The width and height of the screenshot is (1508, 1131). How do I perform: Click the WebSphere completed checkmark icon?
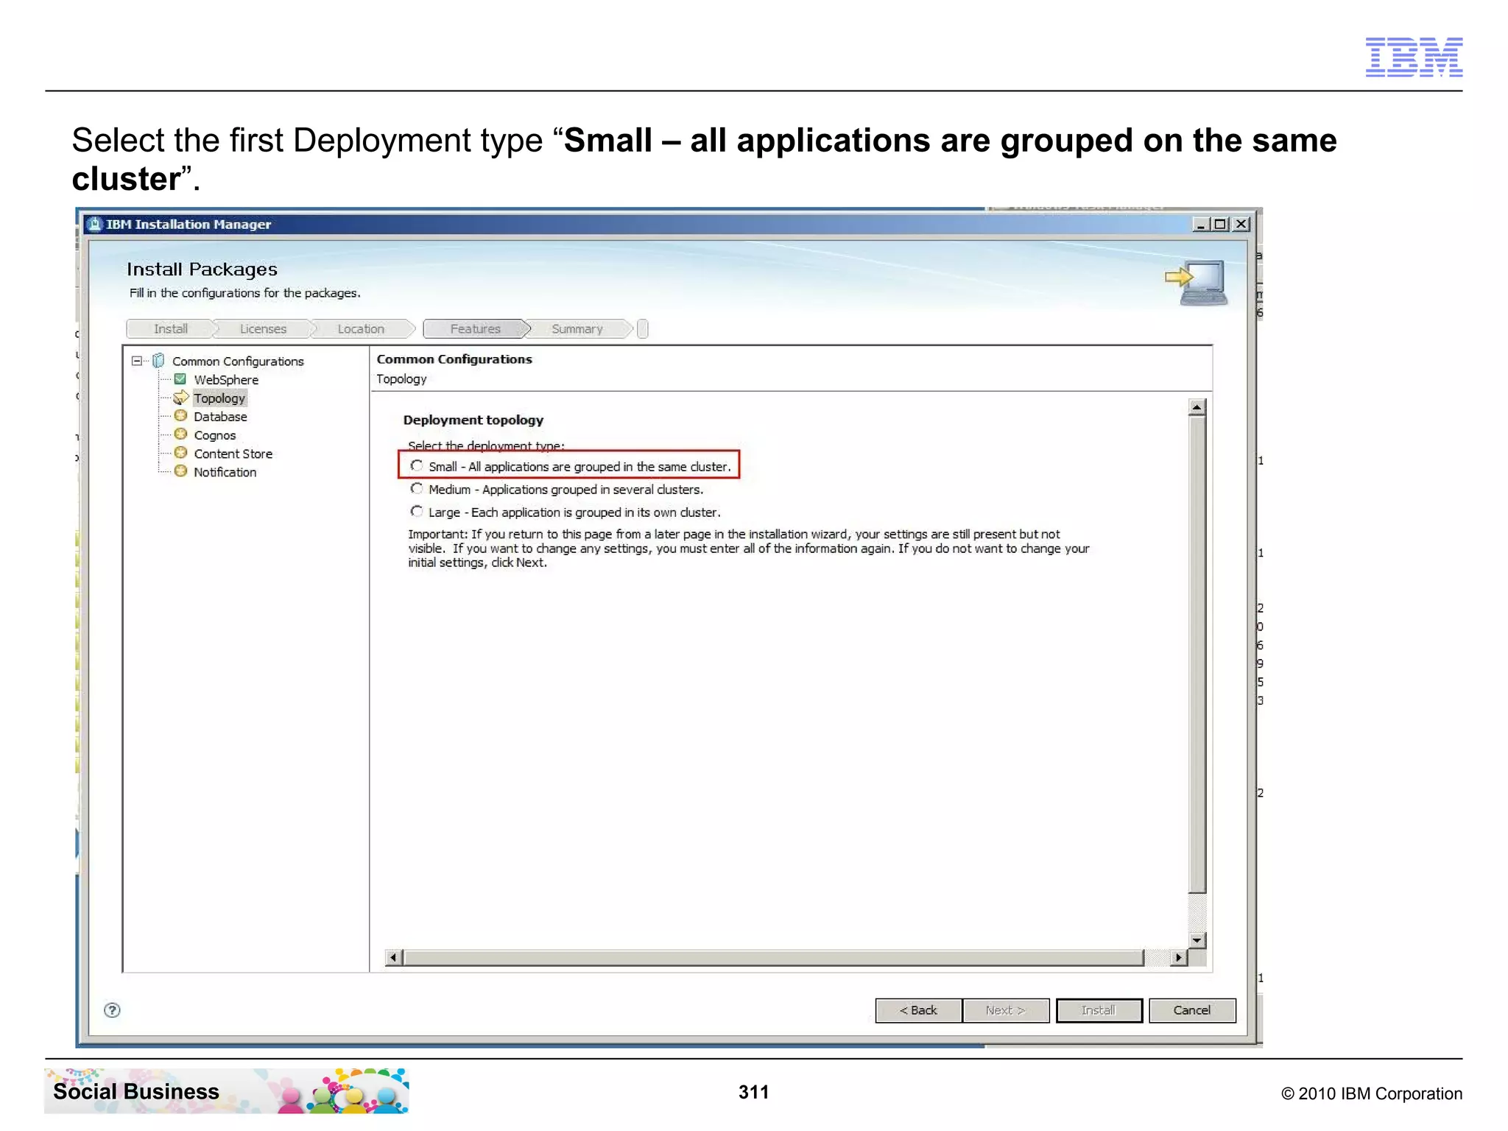pyautogui.click(x=180, y=379)
